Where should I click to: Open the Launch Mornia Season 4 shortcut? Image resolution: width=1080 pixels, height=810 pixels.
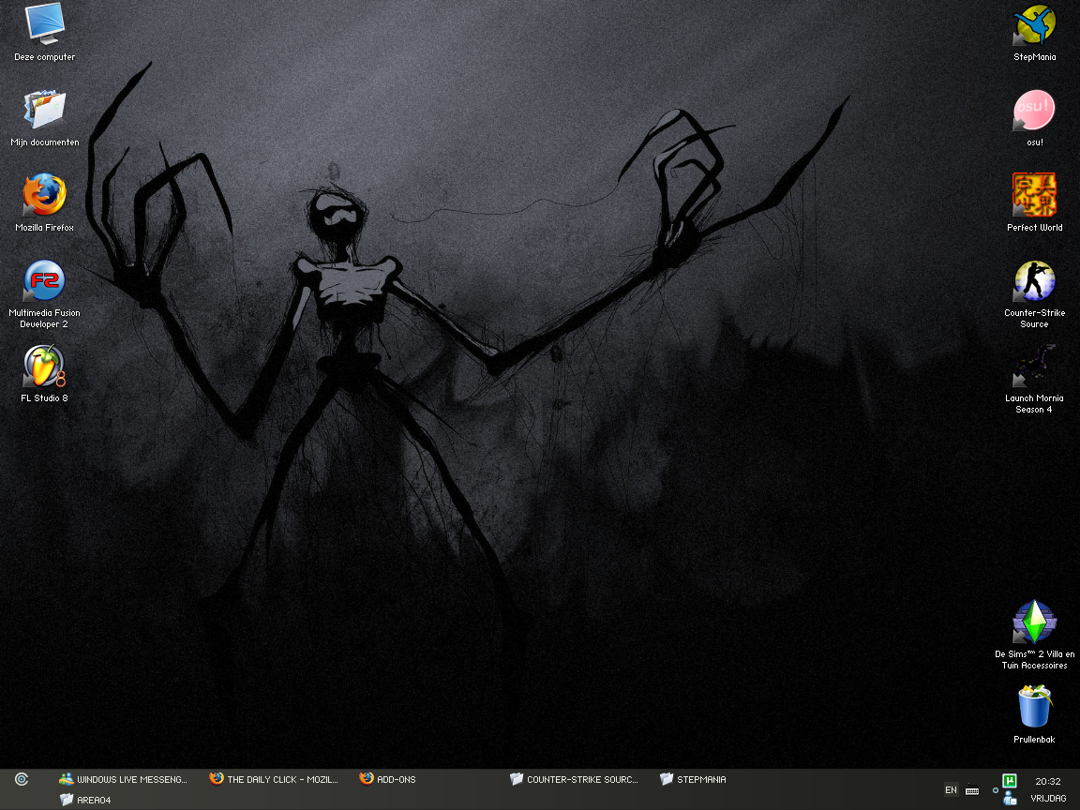(x=1035, y=380)
